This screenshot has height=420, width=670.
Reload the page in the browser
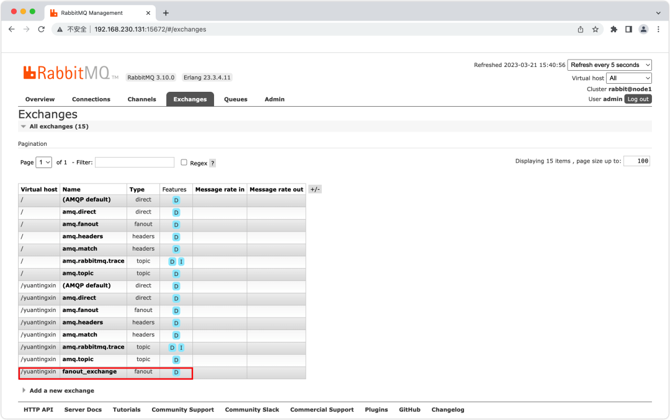(x=42, y=29)
